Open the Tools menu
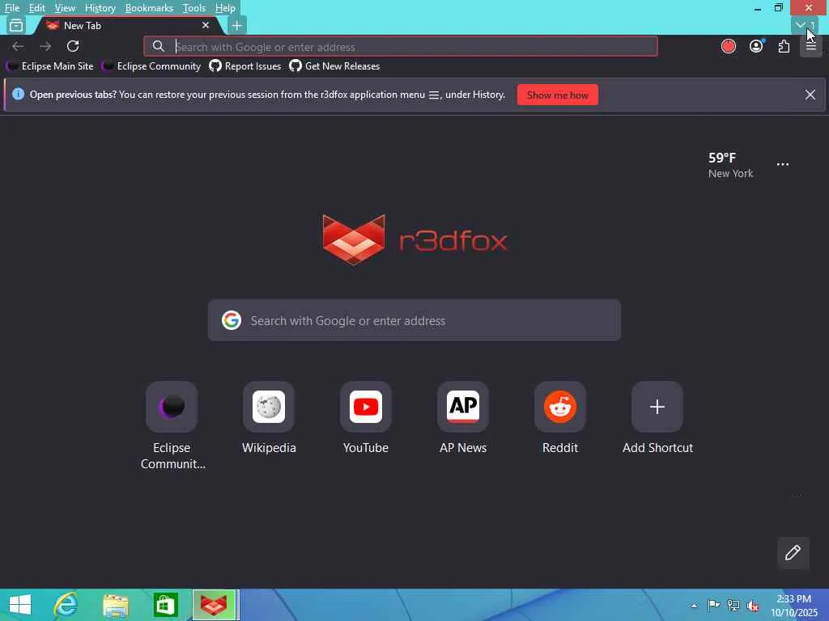829x621 pixels. [x=193, y=8]
